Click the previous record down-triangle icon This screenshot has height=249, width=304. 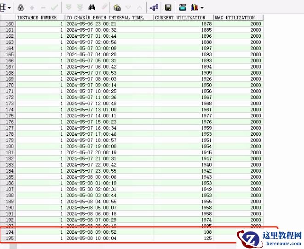click(x=128, y=7)
